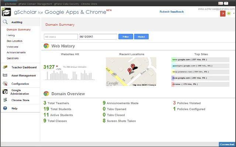The width and height of the screenshot is (236, 147).
Task: Select Domain Summary in sidebar
Action: [19, 29]
